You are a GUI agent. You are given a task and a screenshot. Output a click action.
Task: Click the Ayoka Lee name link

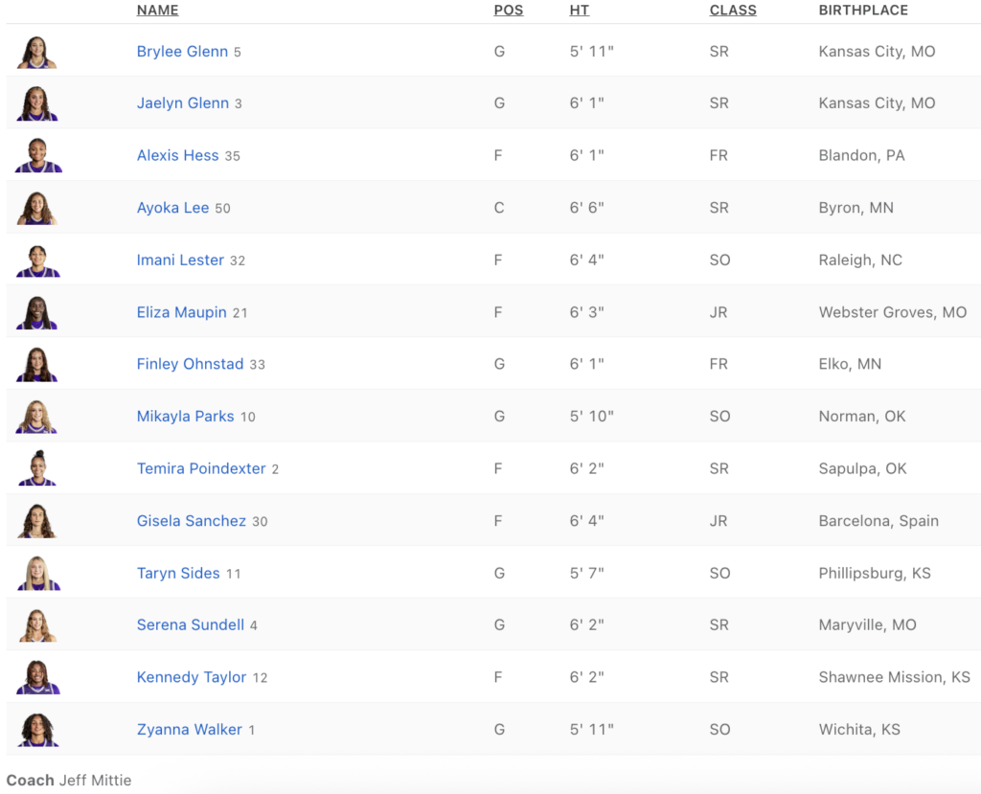(172, 208)
